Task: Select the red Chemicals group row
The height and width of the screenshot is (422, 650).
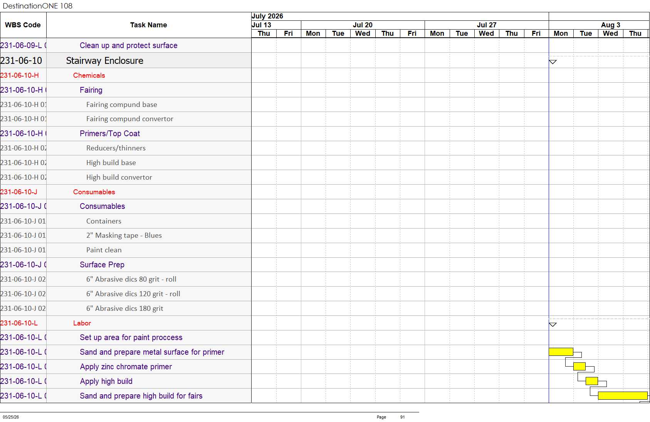Action: coord(126,75)
